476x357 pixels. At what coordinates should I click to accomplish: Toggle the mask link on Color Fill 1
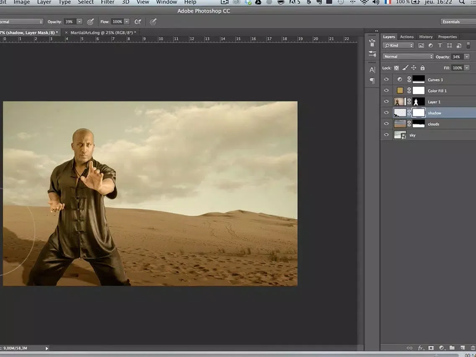[409, 91]
